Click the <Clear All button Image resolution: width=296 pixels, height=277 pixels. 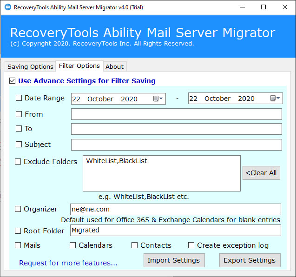[261, 173]
